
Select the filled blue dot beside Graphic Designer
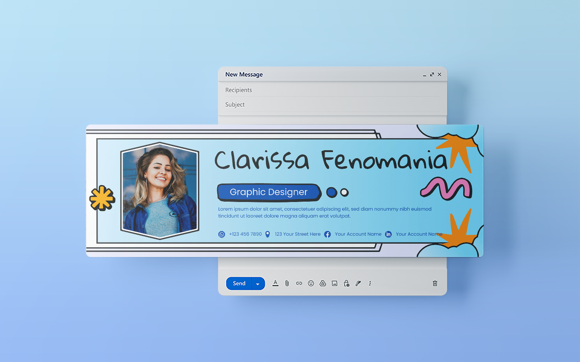(332, 193)
